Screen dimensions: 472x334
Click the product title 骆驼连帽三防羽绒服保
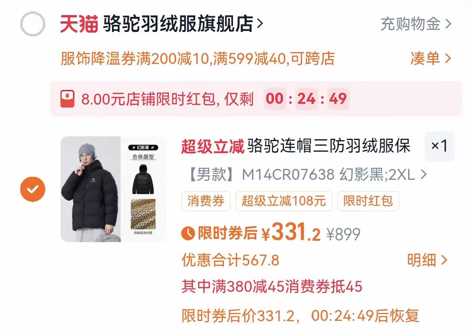coord(328,146)
